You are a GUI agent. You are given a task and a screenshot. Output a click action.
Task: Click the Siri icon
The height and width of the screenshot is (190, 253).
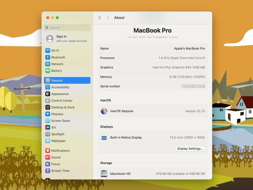(48, 127)
